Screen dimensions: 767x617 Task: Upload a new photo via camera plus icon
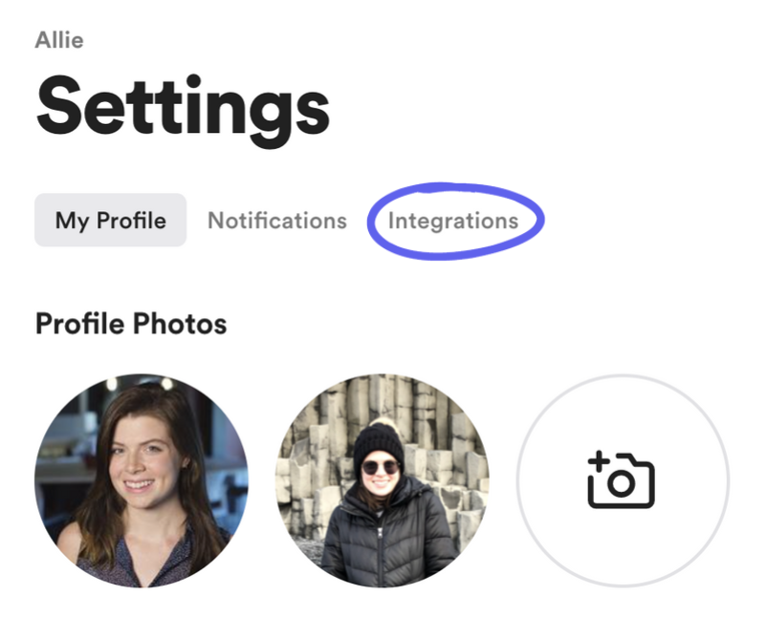tap(621, 480)
